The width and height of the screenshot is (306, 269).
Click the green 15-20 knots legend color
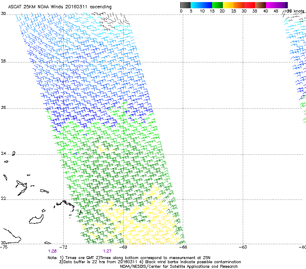[x=218, y=5]
